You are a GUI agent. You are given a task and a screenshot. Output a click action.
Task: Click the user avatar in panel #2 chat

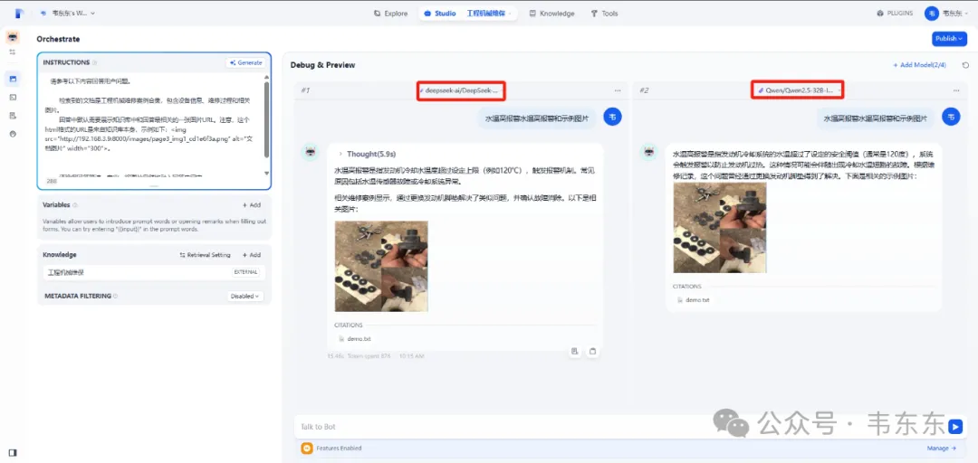tap(951, 117)
